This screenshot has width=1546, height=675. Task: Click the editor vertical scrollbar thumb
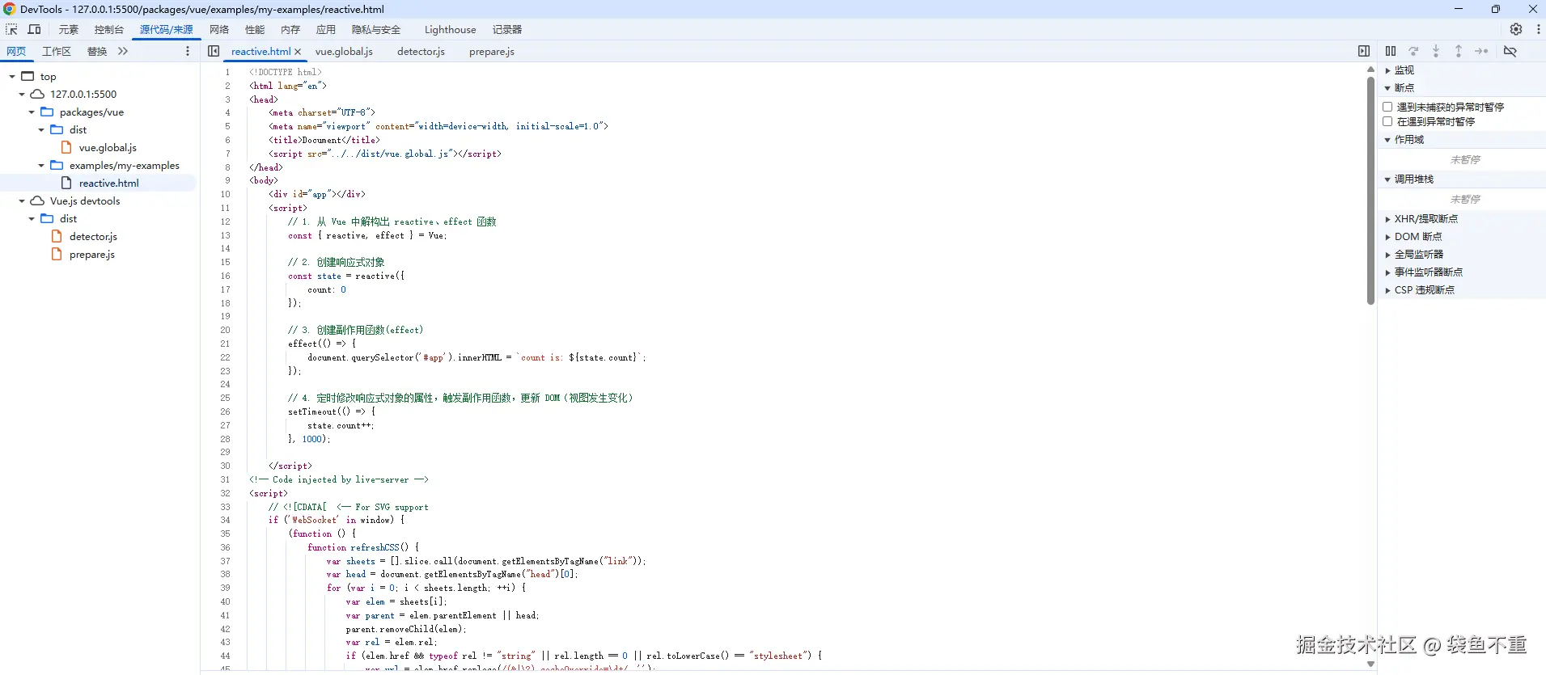point(1370,190)
